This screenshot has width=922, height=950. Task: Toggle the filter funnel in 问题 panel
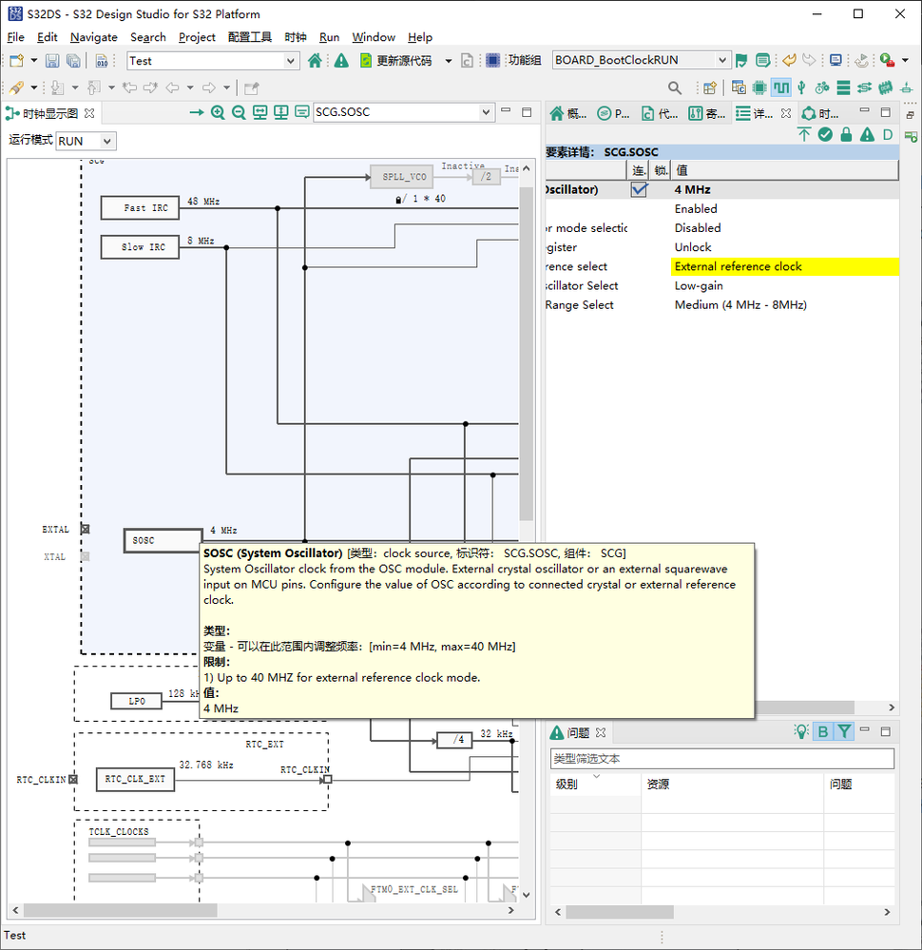click(x=844, y=731)
